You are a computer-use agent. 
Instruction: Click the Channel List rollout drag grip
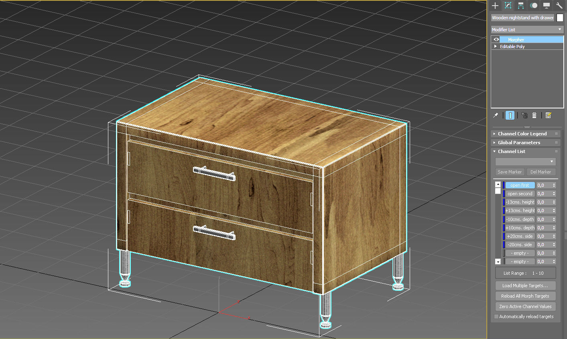[557, 151]
